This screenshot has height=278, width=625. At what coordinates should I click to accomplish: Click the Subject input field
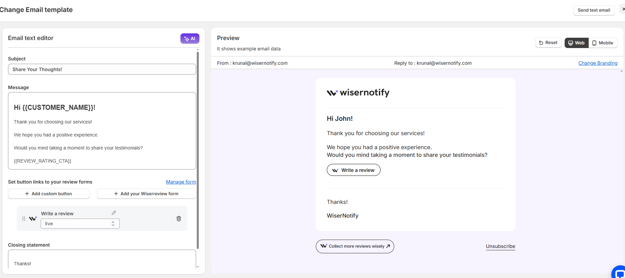102,69
